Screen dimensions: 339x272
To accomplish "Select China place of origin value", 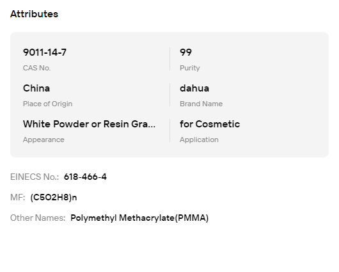I will 36,88.
